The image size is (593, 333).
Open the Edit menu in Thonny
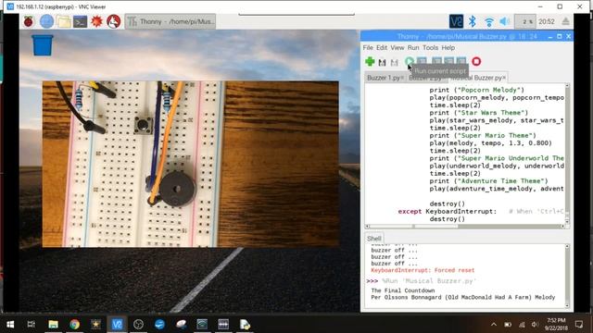(382, 47)
